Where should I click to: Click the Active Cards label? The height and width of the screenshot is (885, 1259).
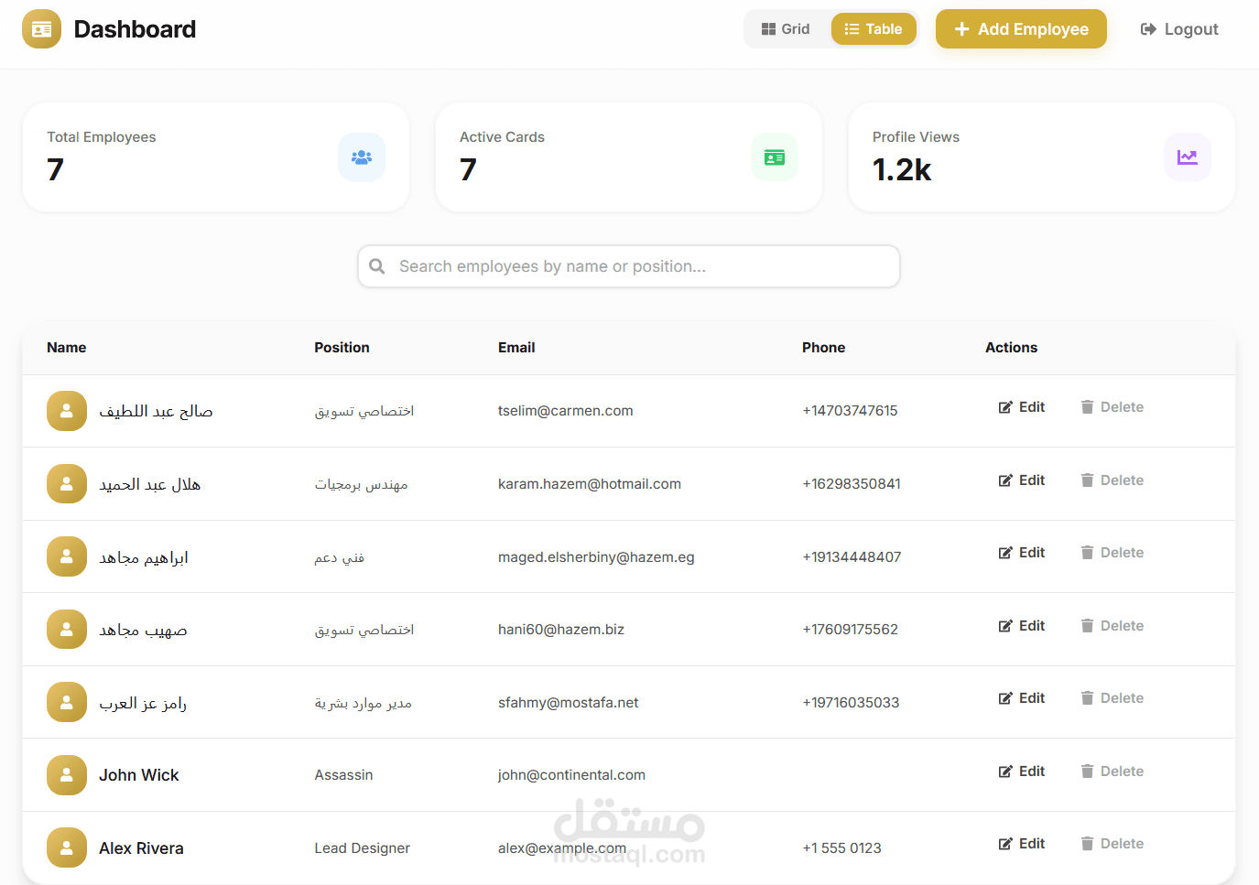[x=502, y=137]
